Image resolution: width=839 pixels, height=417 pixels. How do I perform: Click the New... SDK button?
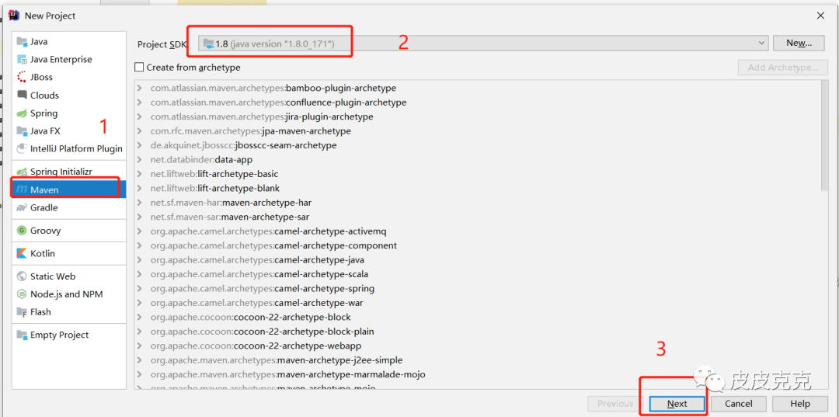click(799, 43)
